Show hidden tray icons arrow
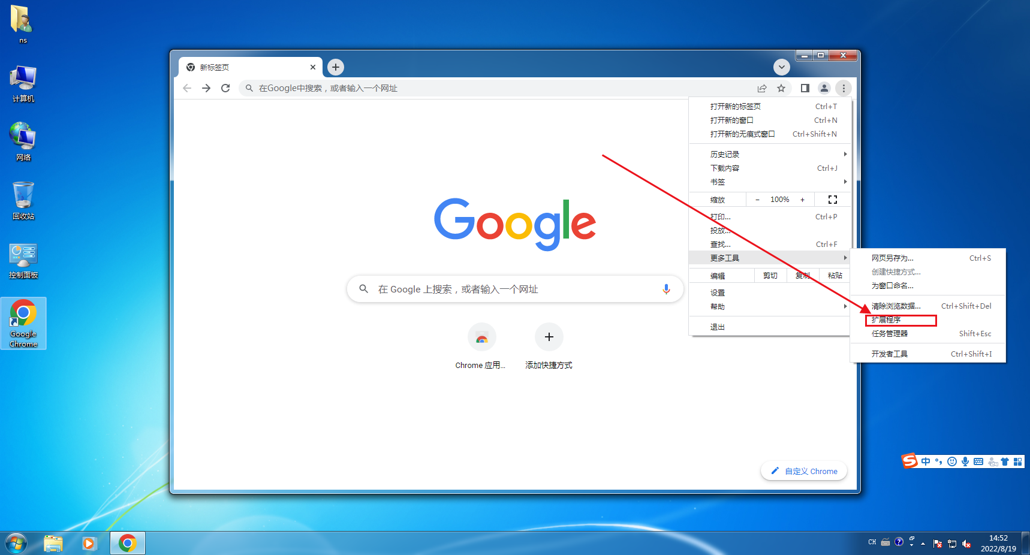This screenshot has width=1030, height=555. (923, 544)
